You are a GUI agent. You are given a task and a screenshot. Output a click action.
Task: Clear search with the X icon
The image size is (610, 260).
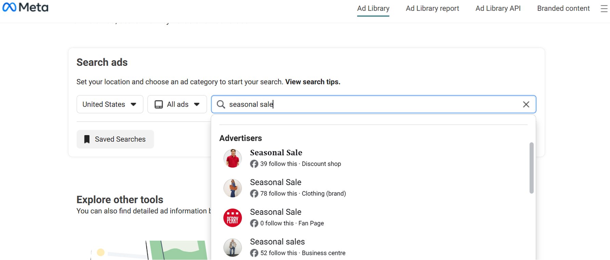coord(526,105)
